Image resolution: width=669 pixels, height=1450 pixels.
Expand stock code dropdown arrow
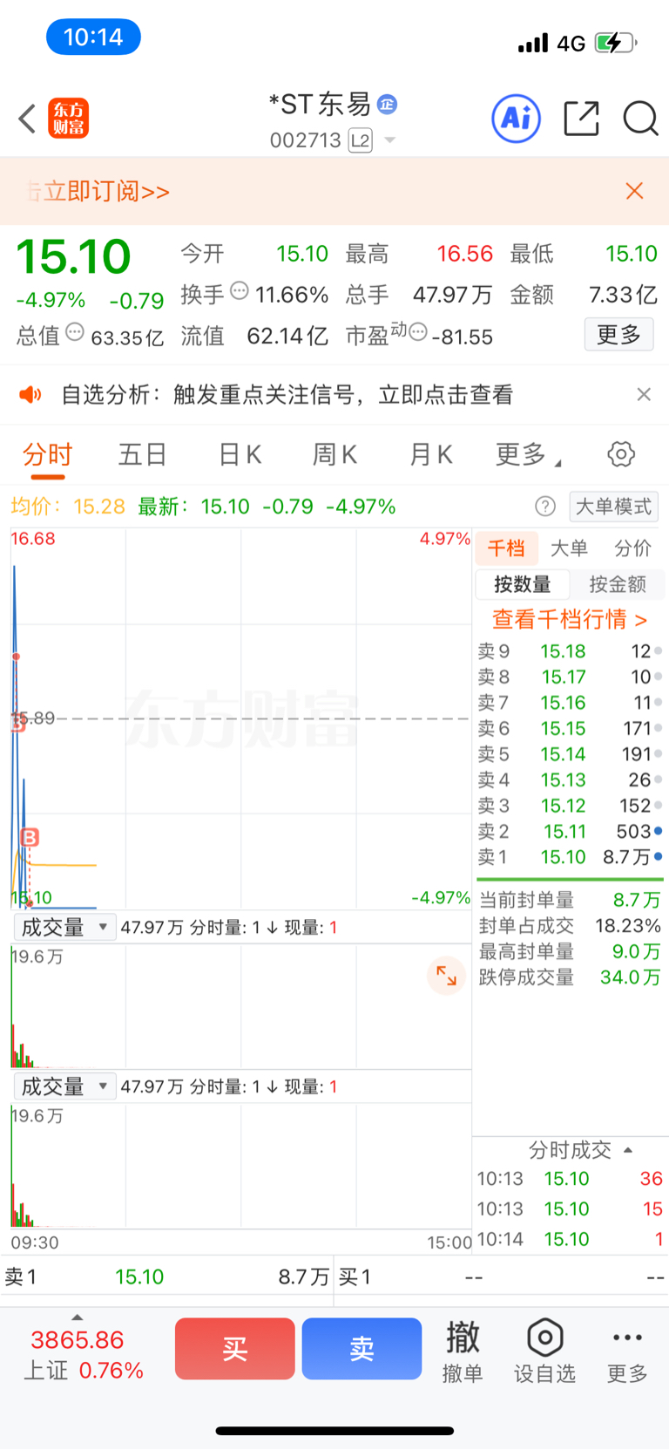(x=389, y=140)
